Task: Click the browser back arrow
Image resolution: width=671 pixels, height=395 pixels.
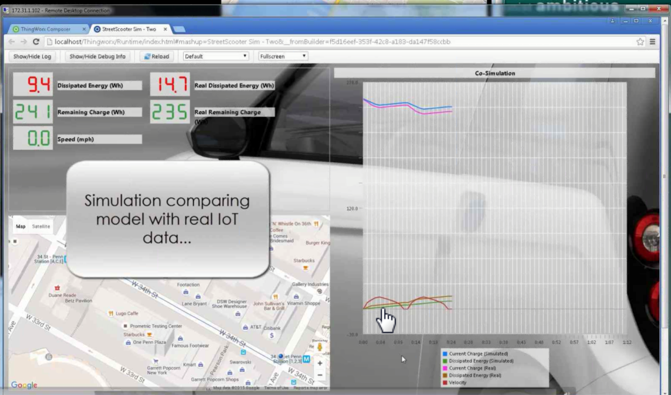Action: point(12,42)
